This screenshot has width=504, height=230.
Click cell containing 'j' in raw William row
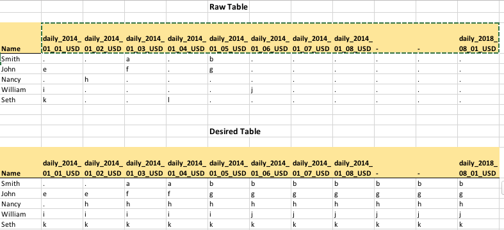point(270,89)
